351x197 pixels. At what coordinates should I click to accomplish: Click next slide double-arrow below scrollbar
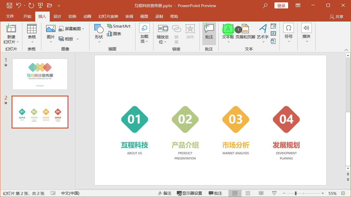click(x=348, y=180)
